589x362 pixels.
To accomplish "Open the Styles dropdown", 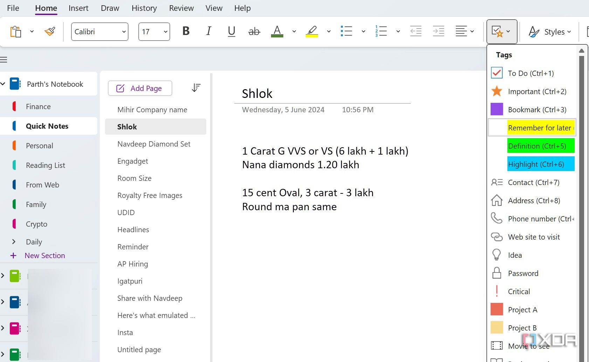I will pyautogui.click(x=550, y=32).
